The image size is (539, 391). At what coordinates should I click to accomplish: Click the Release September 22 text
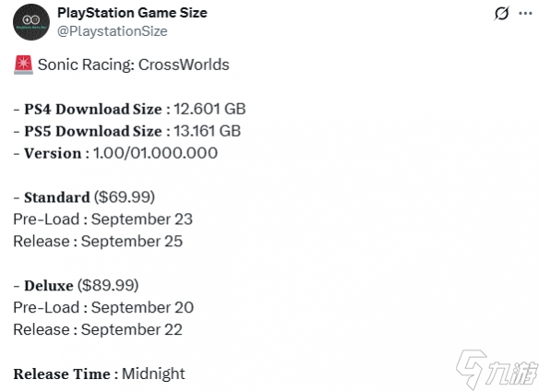tap(98, 329)
